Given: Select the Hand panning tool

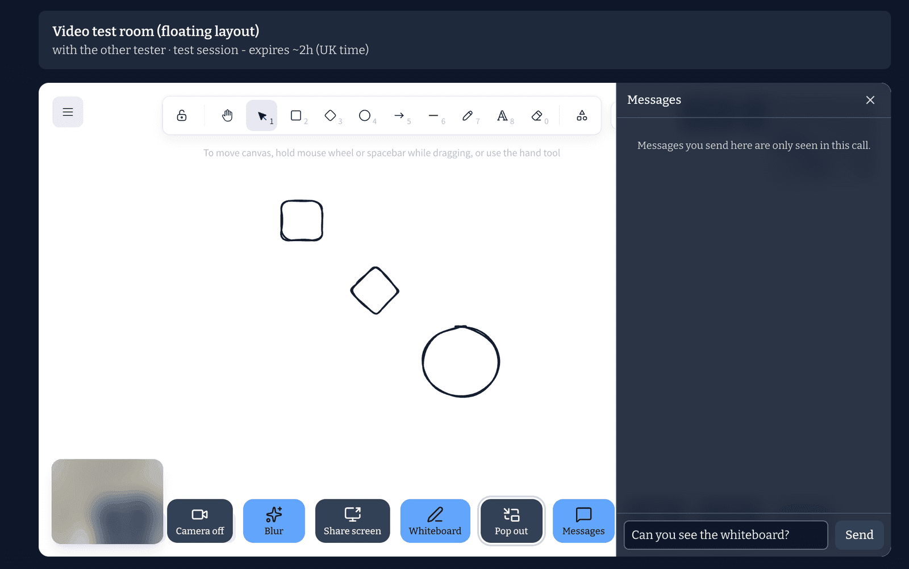Looking at the screenshot, I should click(227, 116).
